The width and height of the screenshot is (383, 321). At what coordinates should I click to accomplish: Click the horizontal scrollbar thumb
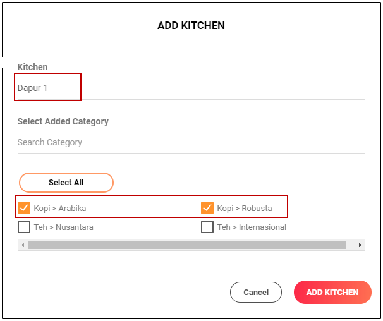pos(186,245)
